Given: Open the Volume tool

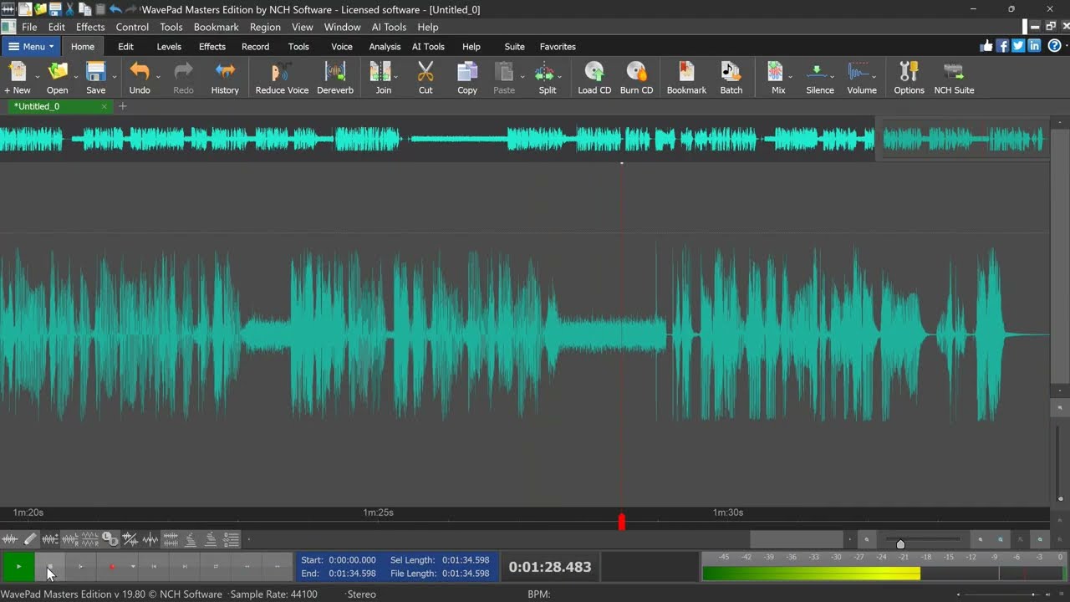Looking at the screenshot, I should pos(861,78).
